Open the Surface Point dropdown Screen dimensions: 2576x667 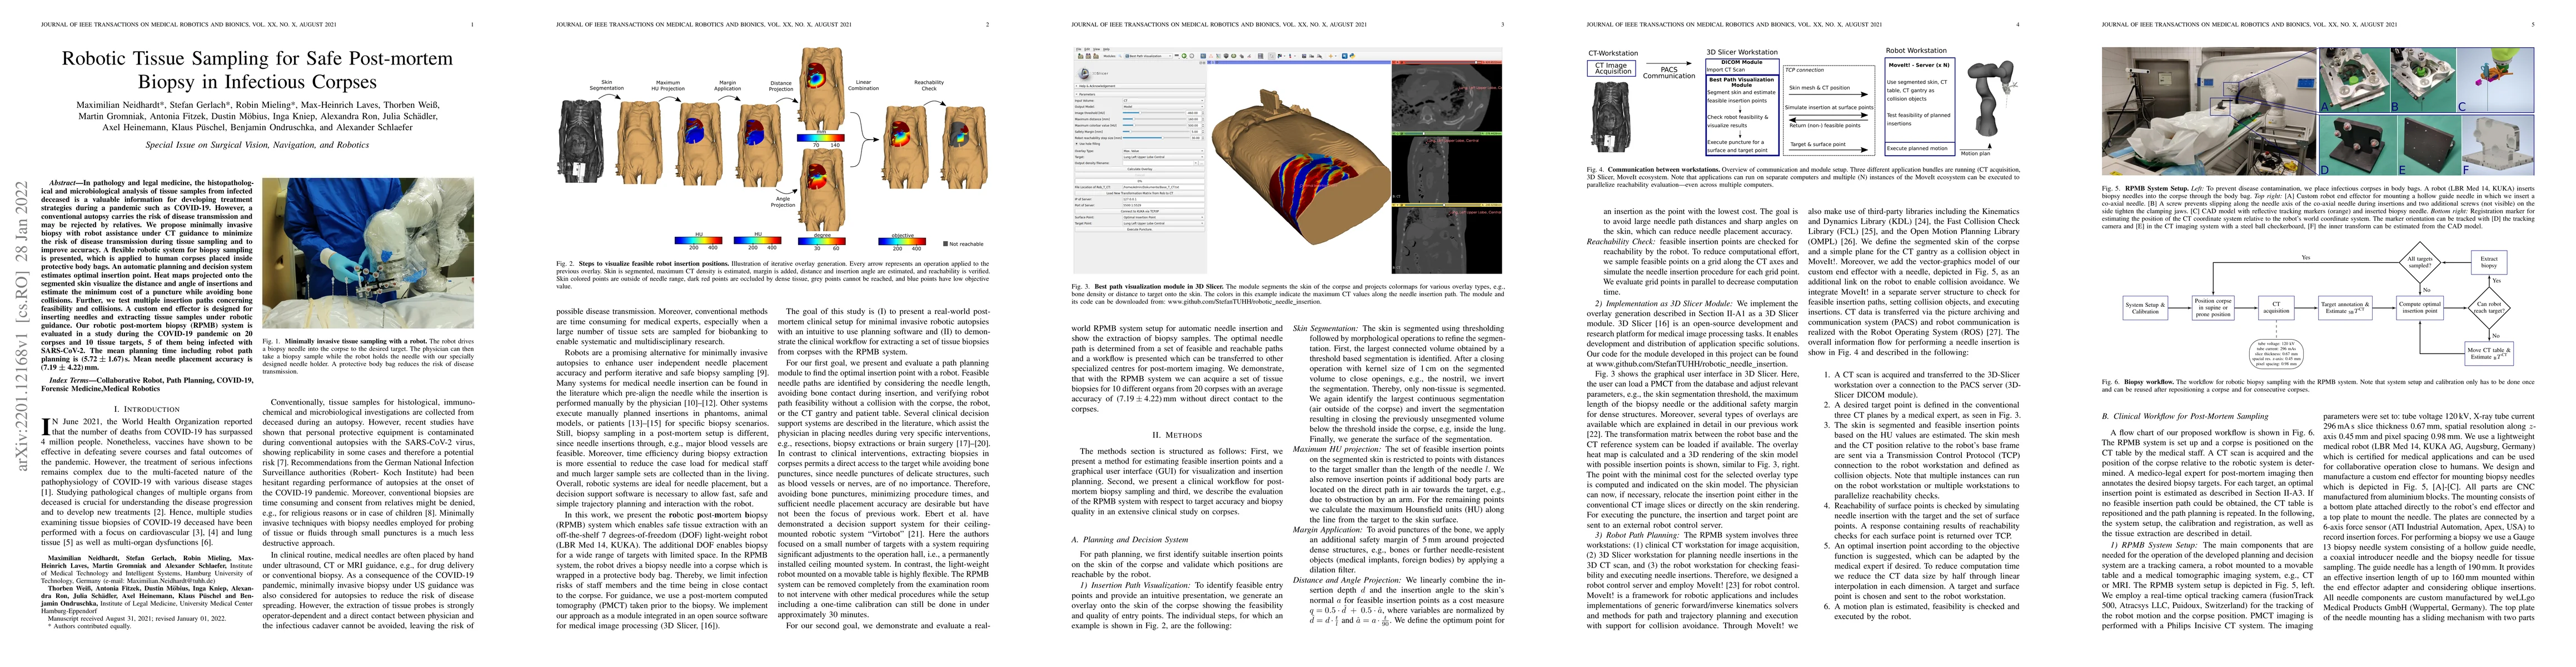click(x=1163, y=218)
